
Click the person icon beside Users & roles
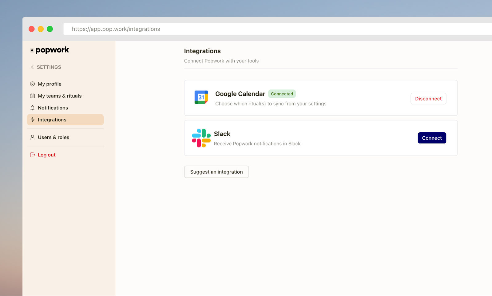coord(32,137)
